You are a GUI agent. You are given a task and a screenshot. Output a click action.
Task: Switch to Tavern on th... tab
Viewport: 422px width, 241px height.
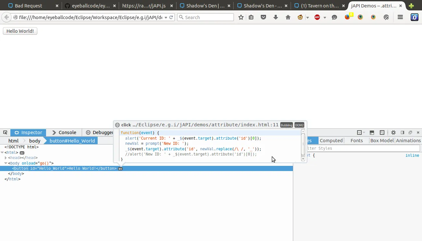[x=319, y=6]
